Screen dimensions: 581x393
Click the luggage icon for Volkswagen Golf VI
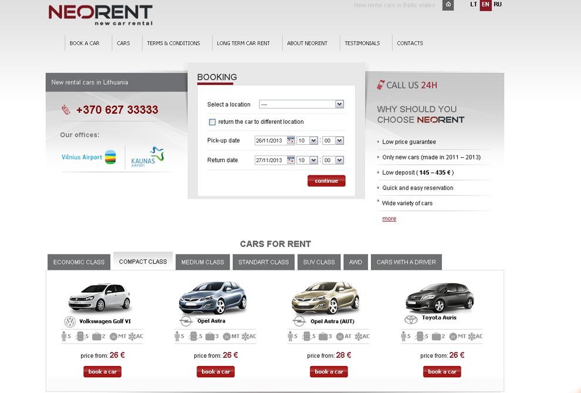pos(97,336)
